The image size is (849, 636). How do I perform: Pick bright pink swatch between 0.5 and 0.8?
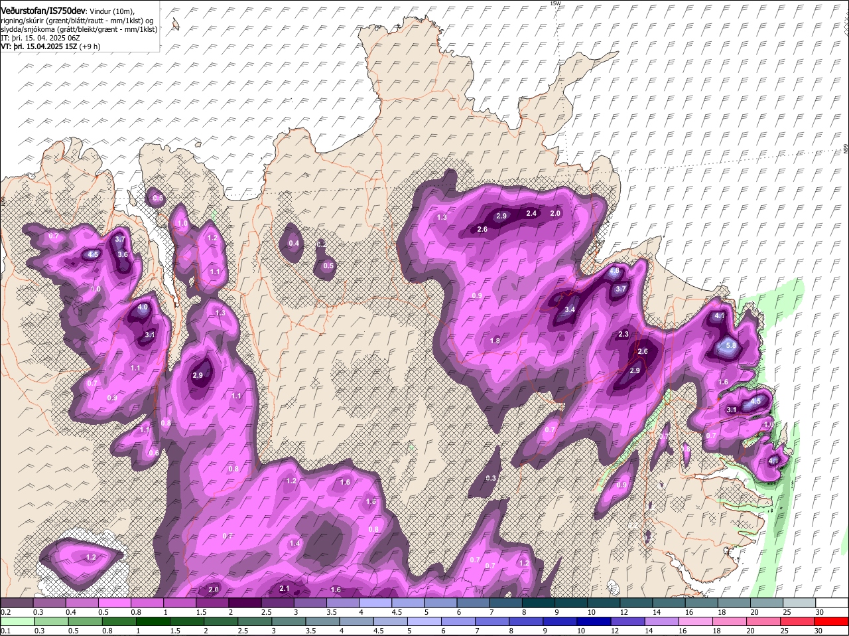click(x=114, y=602)
